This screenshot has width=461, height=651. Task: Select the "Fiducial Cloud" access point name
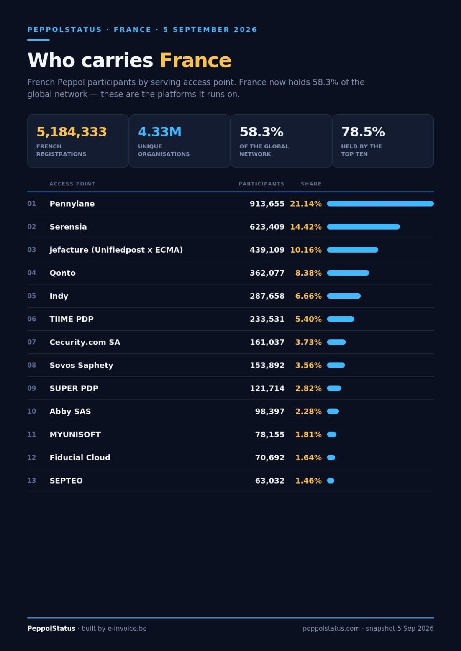click(x=80, y=457)
